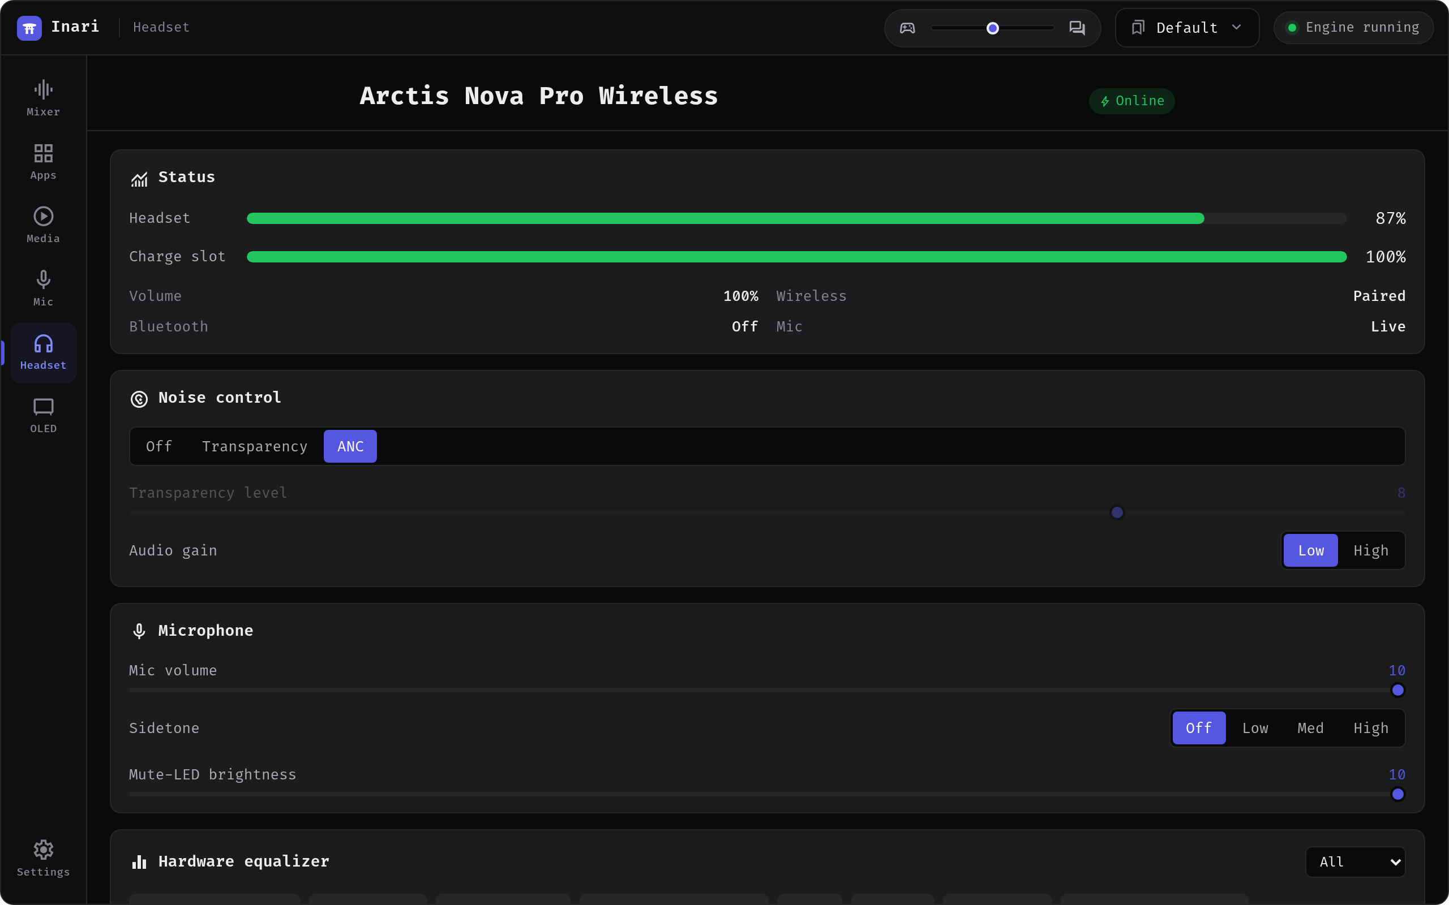The image size is (1449, 905).
Task: Click the 100% charge slot value
Action: point(1386,257)
